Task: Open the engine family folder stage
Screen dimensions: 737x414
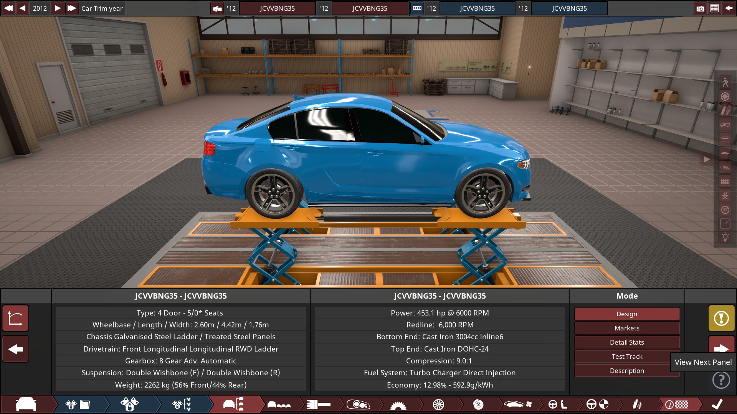Action: pyautogui.click(x=78, y=404)
